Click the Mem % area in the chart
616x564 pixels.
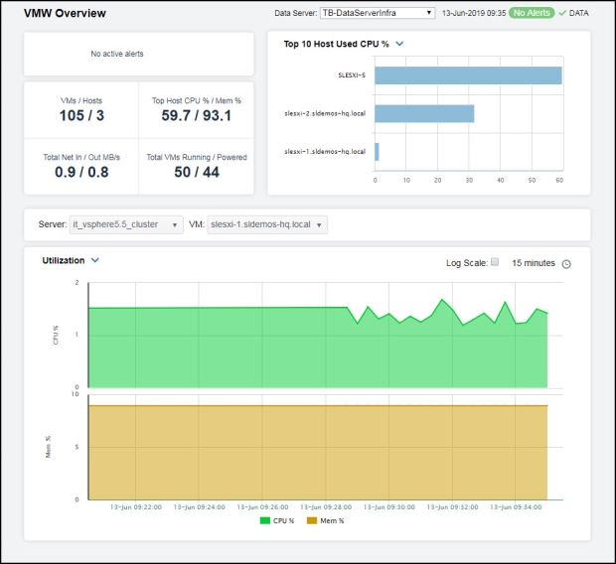pos(318,453)
